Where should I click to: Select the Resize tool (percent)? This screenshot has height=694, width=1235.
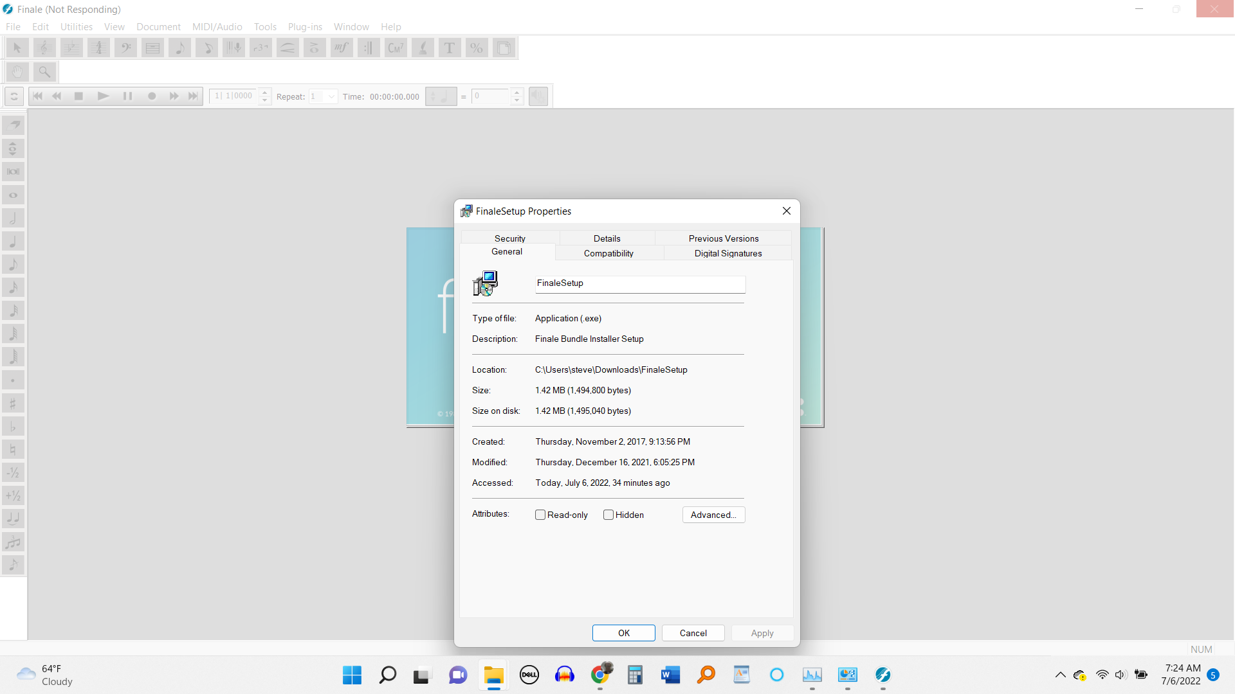point(477,48)
